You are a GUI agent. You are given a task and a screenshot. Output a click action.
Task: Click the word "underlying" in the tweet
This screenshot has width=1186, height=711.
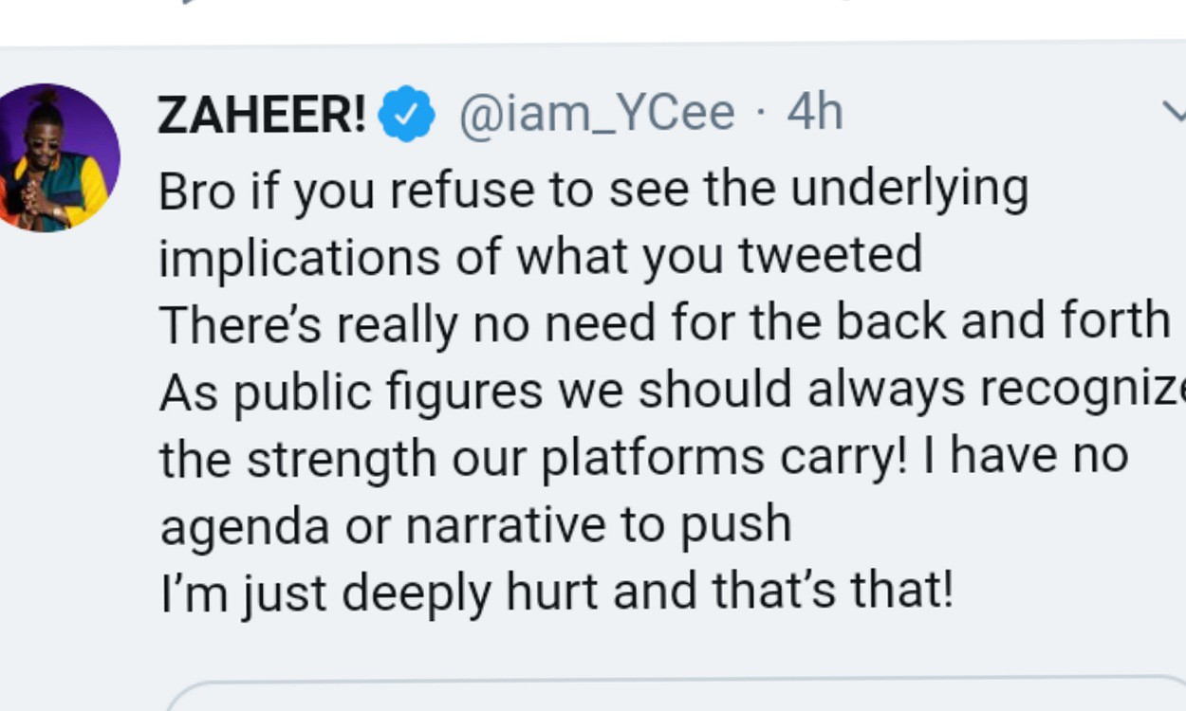908,190
